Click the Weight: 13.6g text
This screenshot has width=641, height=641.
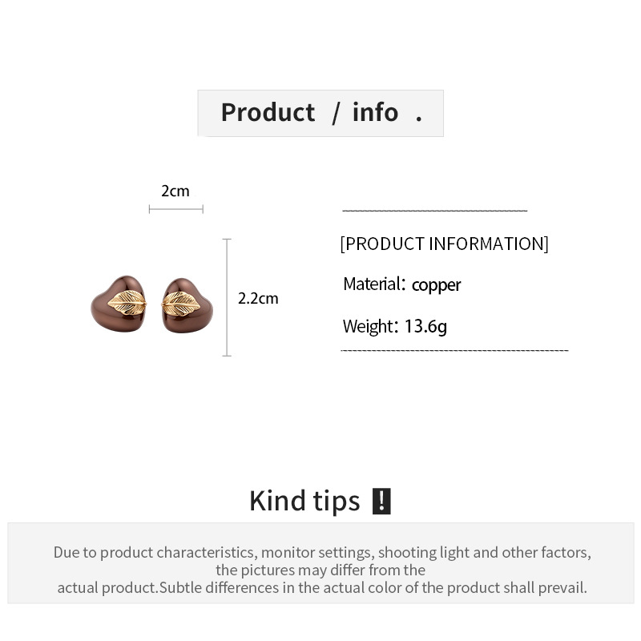[395, 326]
